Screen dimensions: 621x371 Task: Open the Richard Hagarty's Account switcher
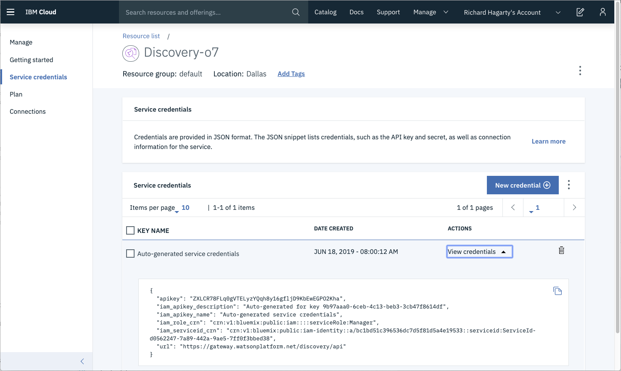512,12
